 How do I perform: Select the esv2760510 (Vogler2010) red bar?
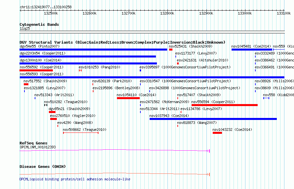(x=54, y=119)
